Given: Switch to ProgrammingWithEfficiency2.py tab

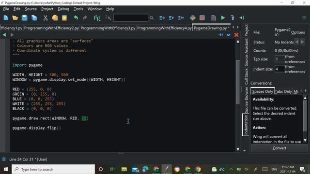Looking at the screenshot, I should tap(51, 28).
